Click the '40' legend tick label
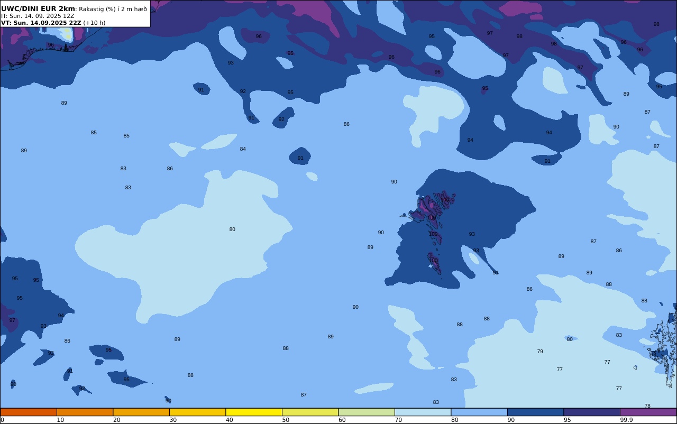677x424 pixels. tap(230, 420)
